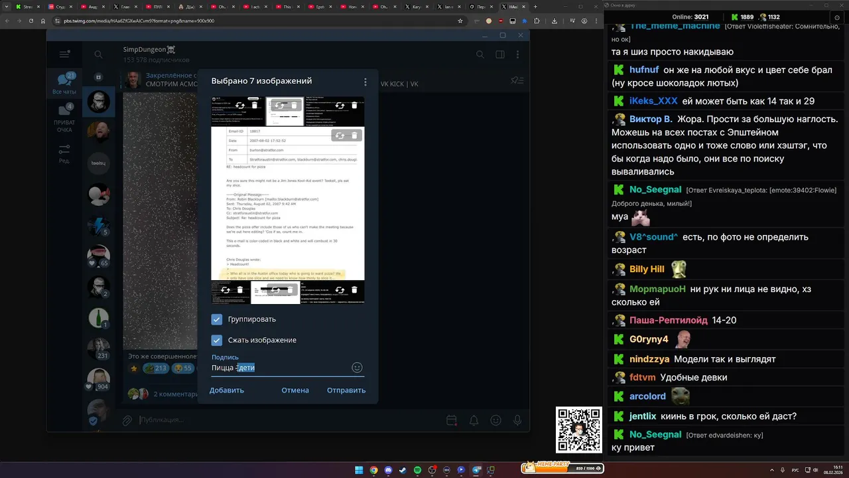Replace the first top-row image via swap icon

tap(240, 106)
